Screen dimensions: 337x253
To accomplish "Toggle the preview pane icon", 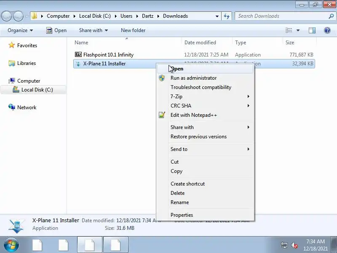I will click(312, 30).
